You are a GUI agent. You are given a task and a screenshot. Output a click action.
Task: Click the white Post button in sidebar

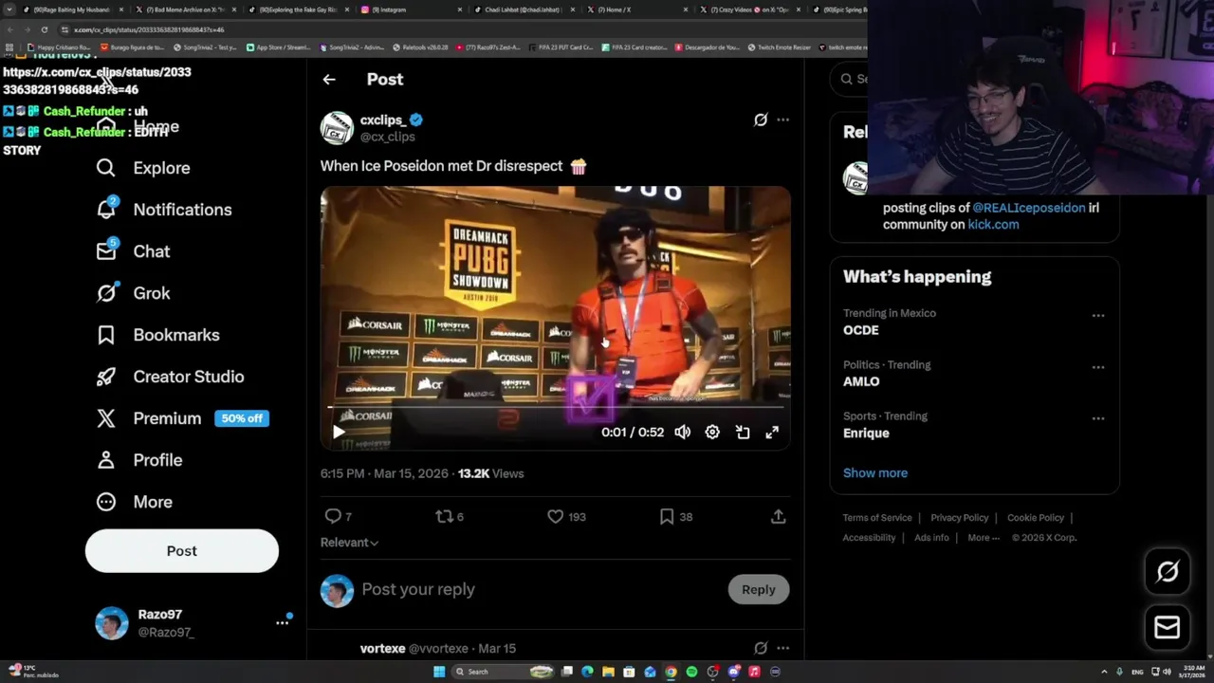[182, 551]
